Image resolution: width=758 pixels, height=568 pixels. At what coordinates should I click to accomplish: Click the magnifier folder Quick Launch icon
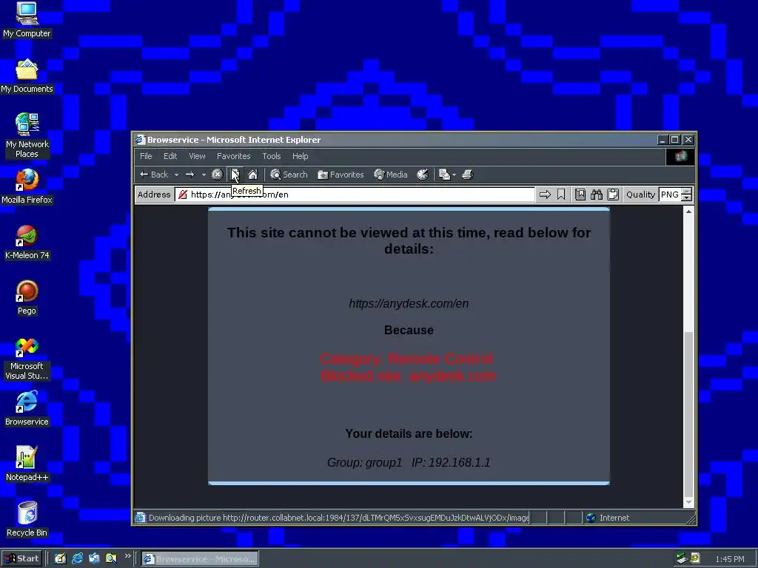[x=111, y=558]
